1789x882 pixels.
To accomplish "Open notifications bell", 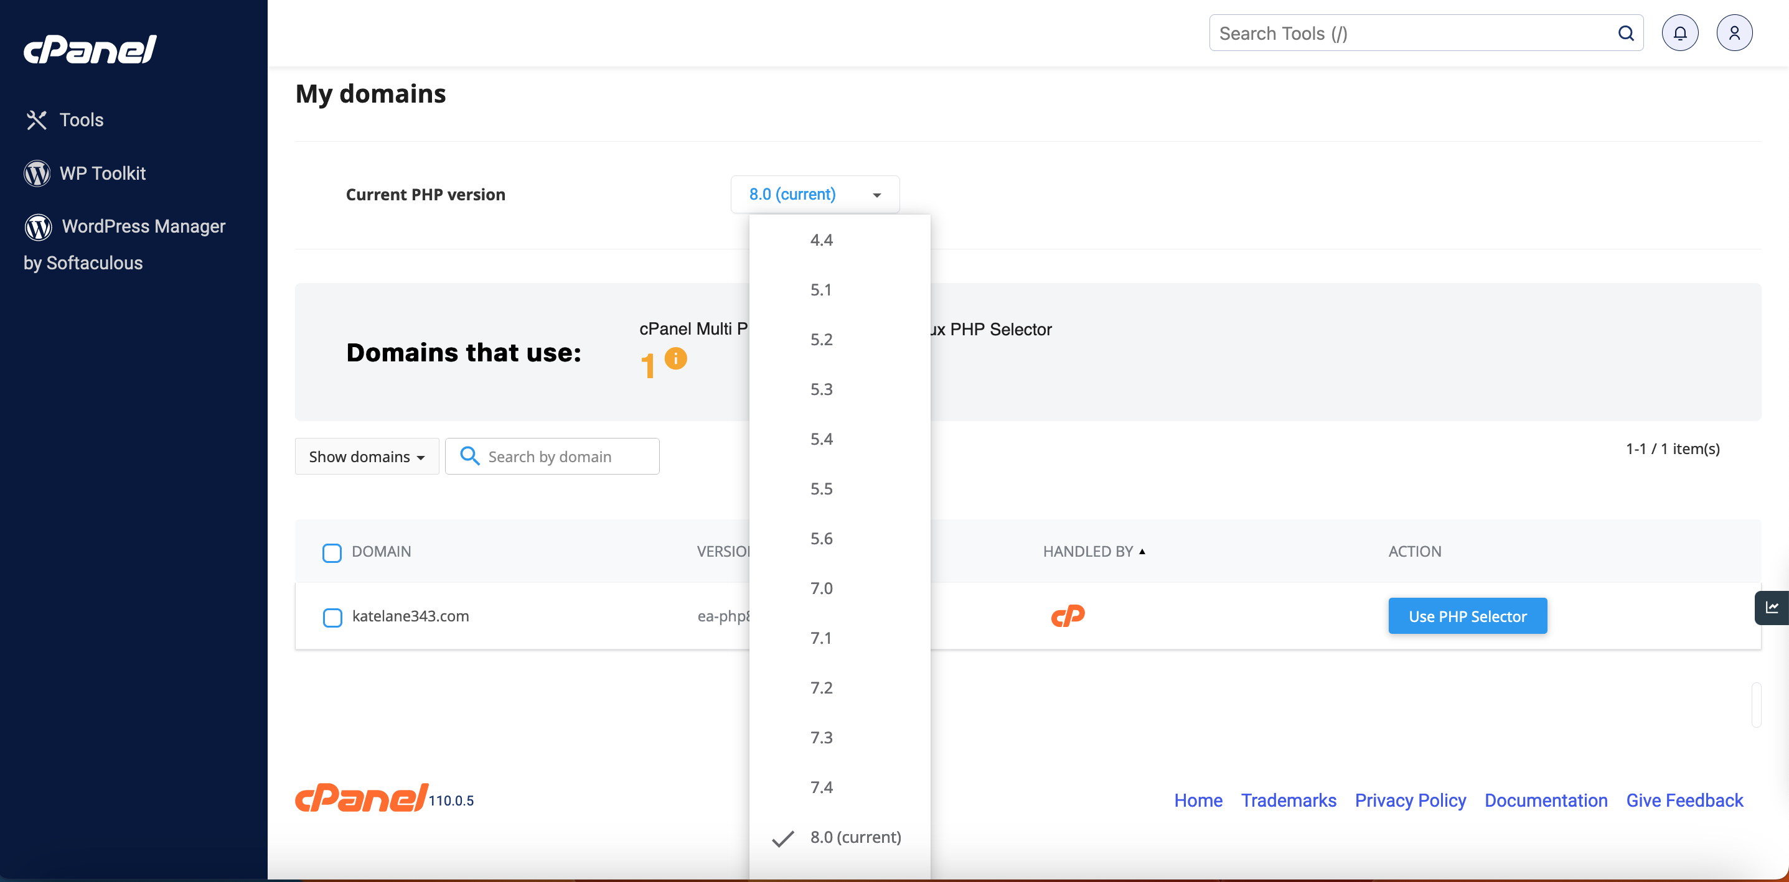I will coord(1679,34).
